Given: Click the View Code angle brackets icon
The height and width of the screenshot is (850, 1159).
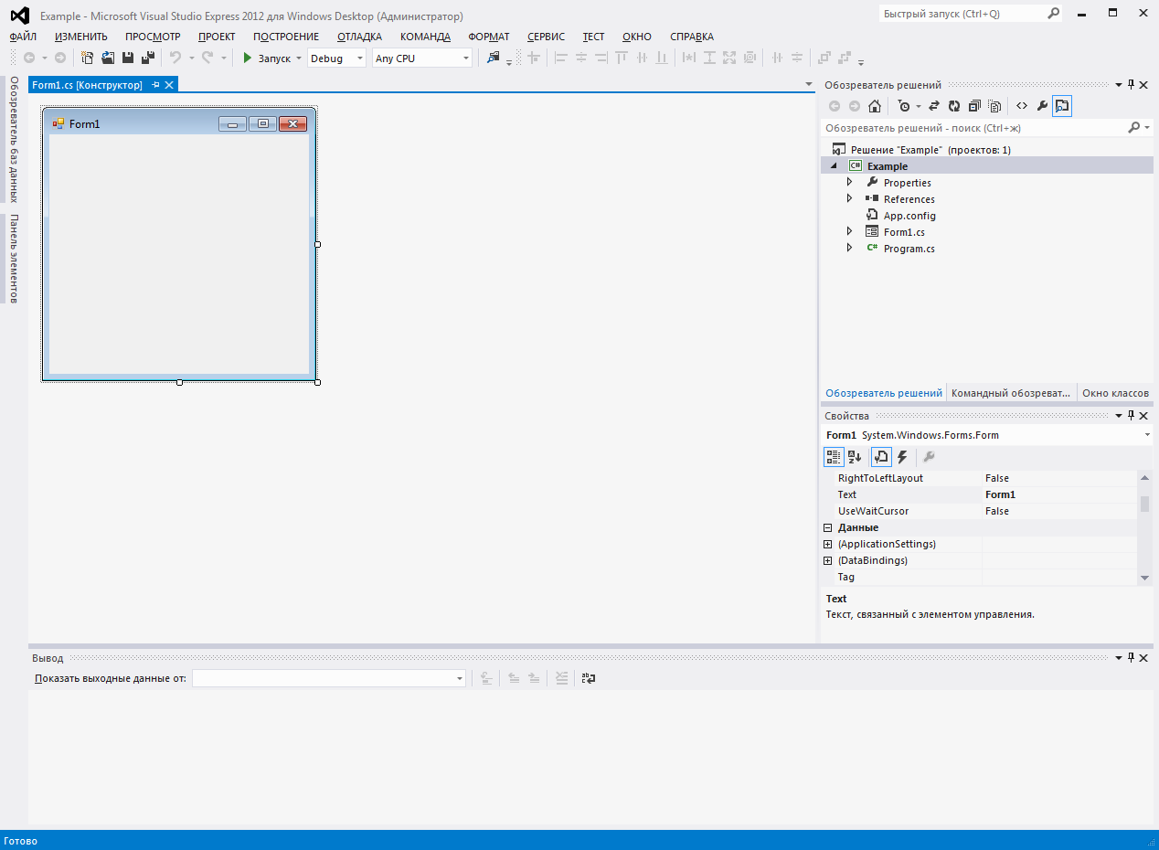Looking at the screenshot, I should 1022,106.
